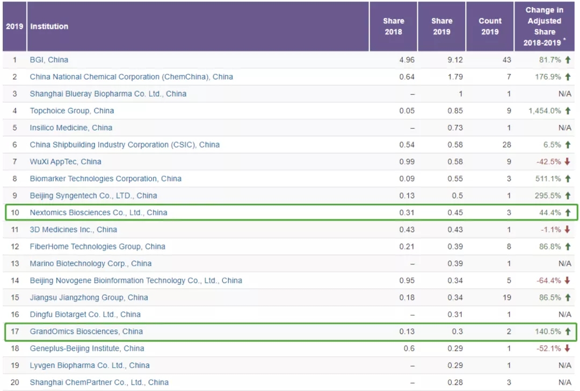This screenshot has height=391, width=580.
Task: Select the 9.12 Share 2019 value
Action: [x=455, y=60]
